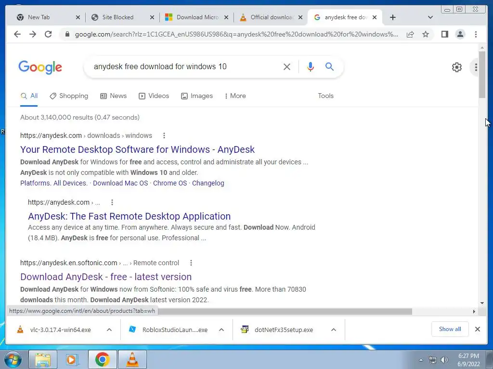Close the Download Microsoft tab
Screen dimensions: 493x369
point(226,17)
